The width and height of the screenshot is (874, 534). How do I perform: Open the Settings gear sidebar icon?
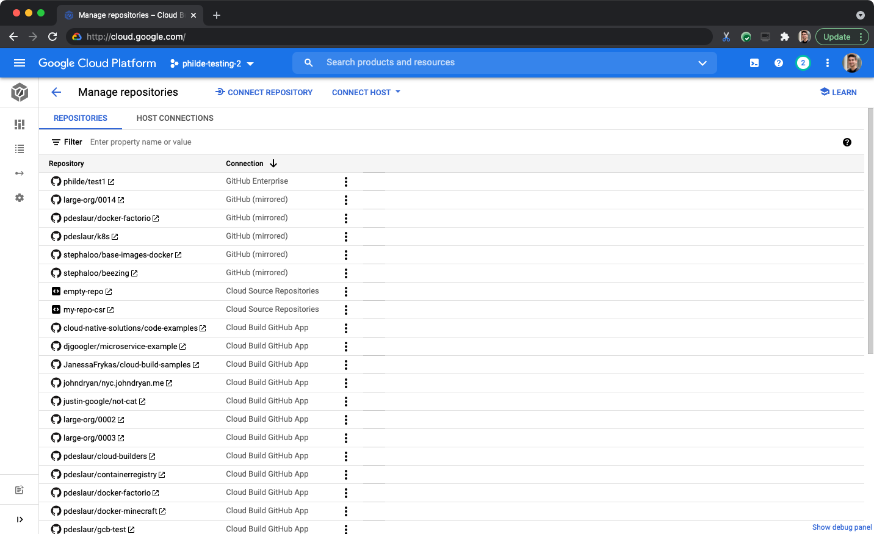(x=20, y=198)
